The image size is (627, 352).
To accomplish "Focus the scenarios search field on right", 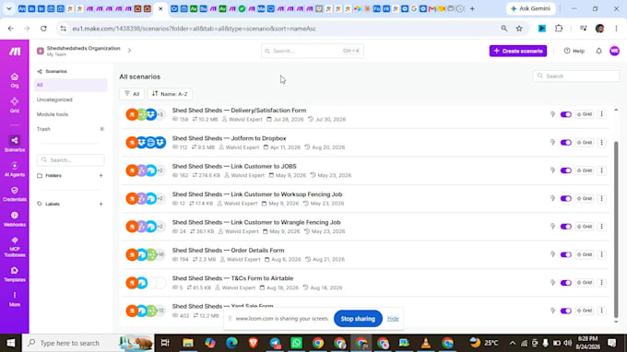I will pos(575,76).
